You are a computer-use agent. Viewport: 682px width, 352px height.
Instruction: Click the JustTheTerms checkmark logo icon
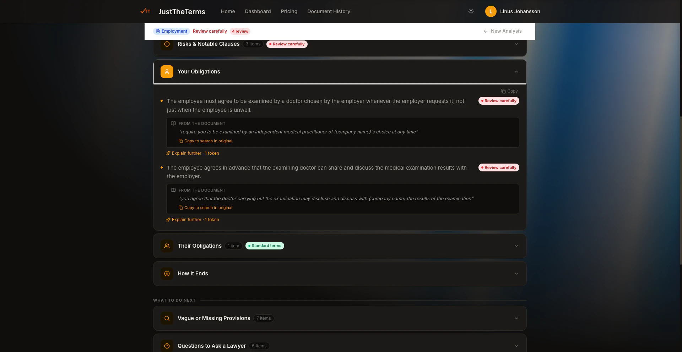[x=145, y=11]
